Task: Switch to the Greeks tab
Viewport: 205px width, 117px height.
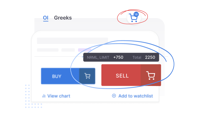Action: (x=63, y=18)
